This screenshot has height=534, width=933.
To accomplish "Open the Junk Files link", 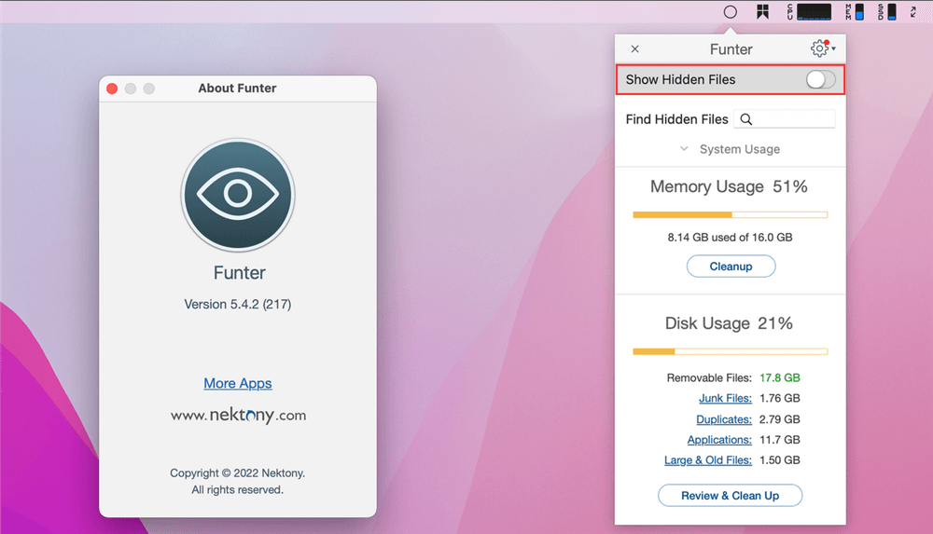I will [725, 399].
